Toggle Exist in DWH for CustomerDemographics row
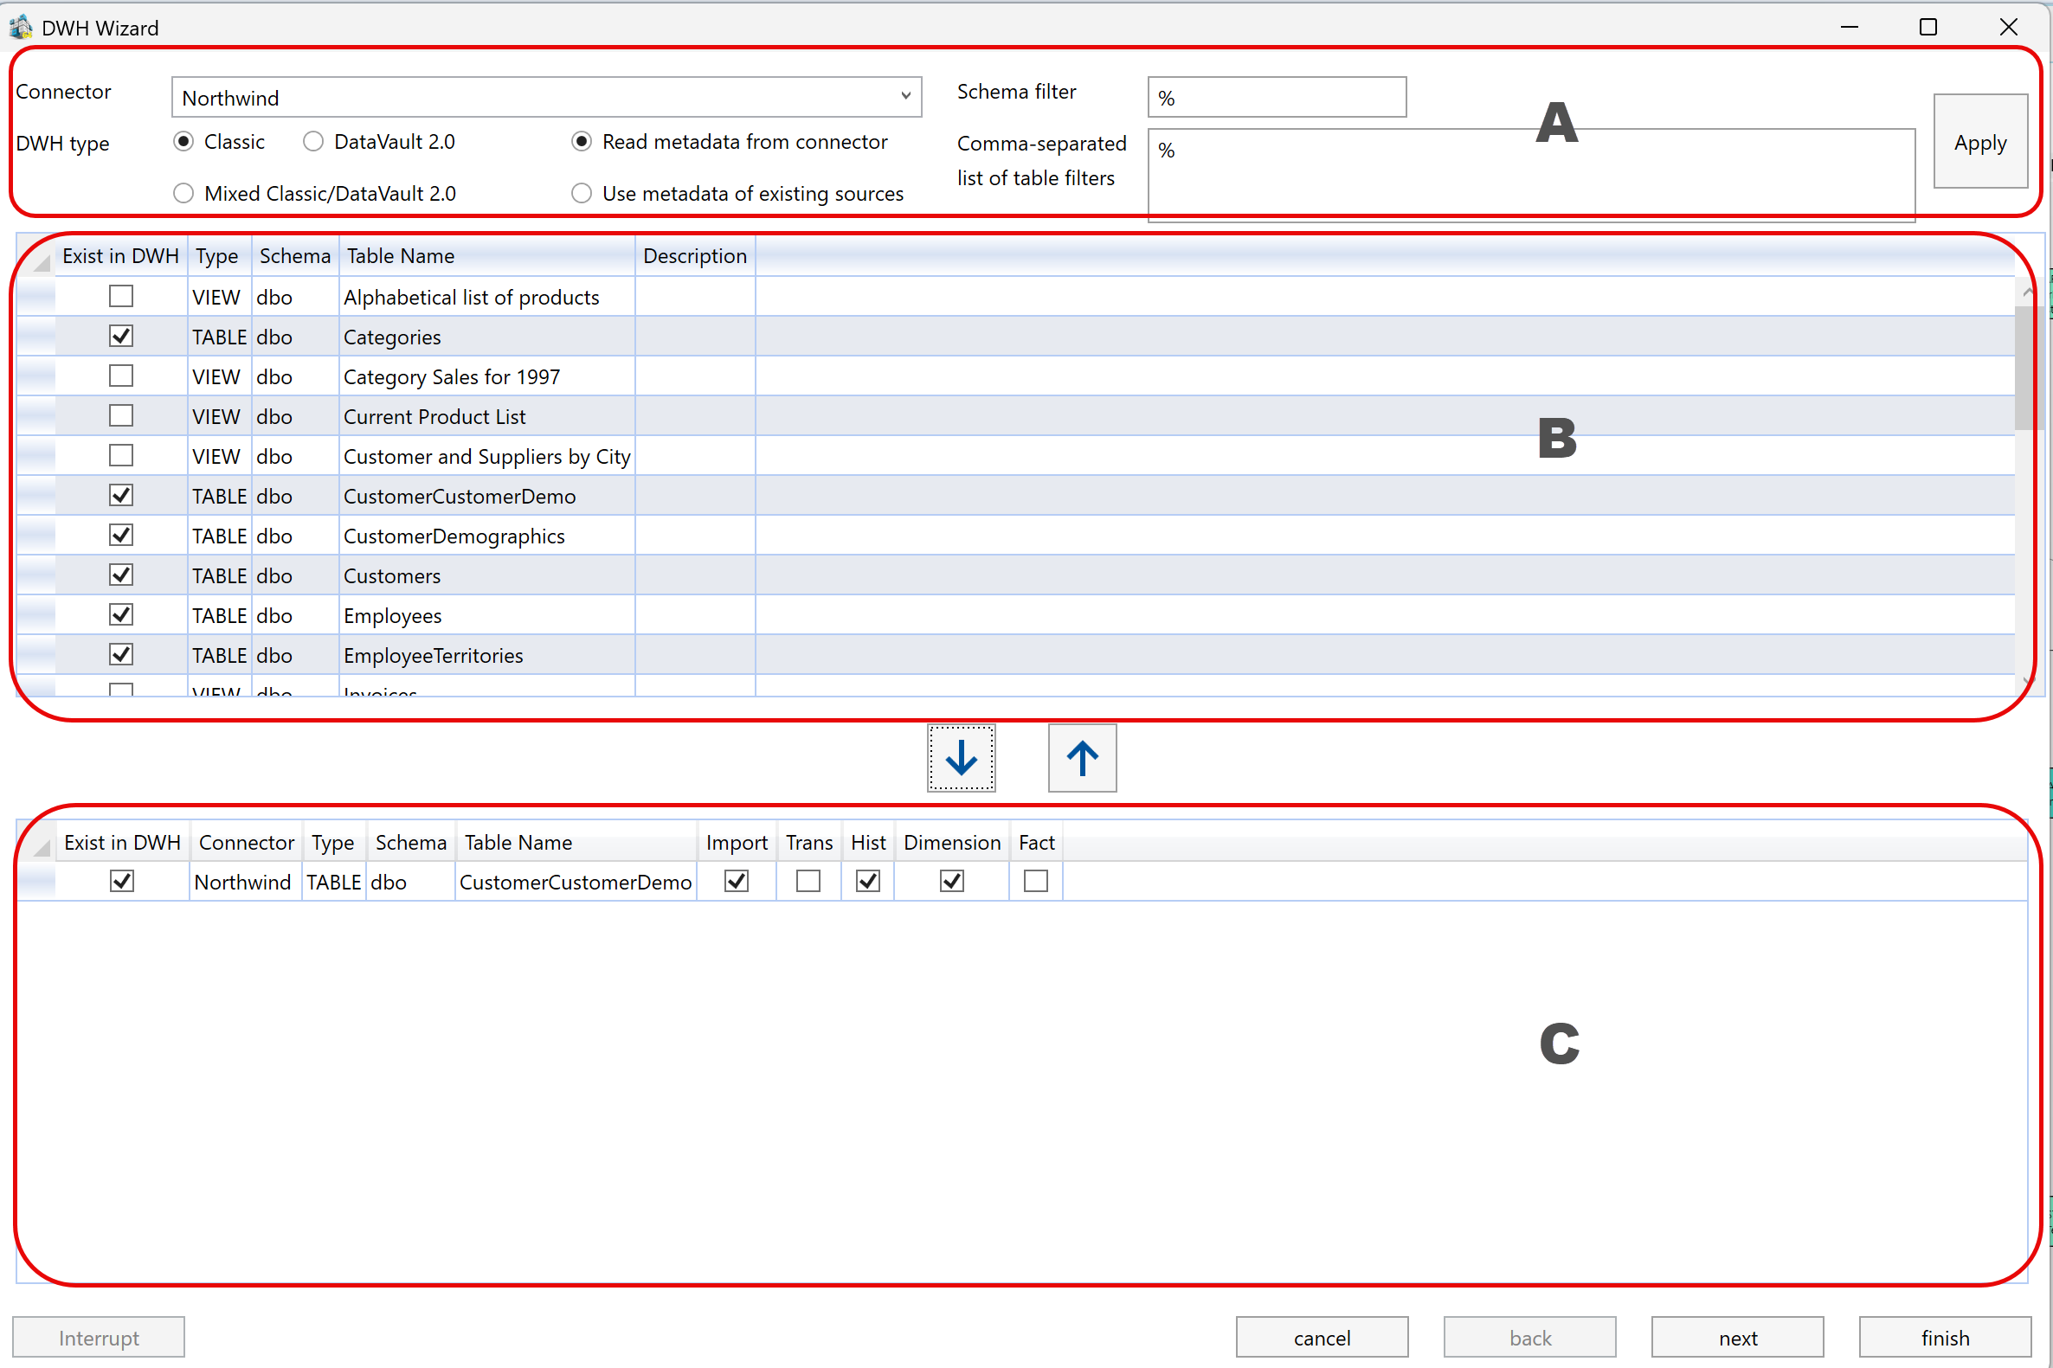The height and width of the screenshot is (1368, 2053). [x=121, y=535]
